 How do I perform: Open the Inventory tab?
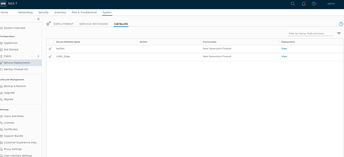60,12
